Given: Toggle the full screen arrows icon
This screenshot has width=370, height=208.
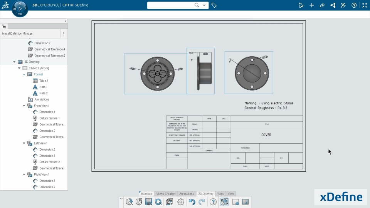Looking at the screenshot, I should [x=365, y=5].
